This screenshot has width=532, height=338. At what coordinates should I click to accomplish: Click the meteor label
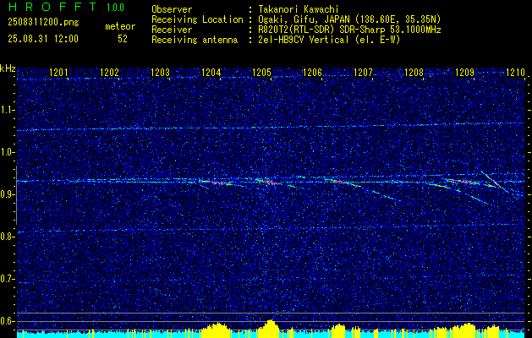pyautogui.click(x=120, y=26)
